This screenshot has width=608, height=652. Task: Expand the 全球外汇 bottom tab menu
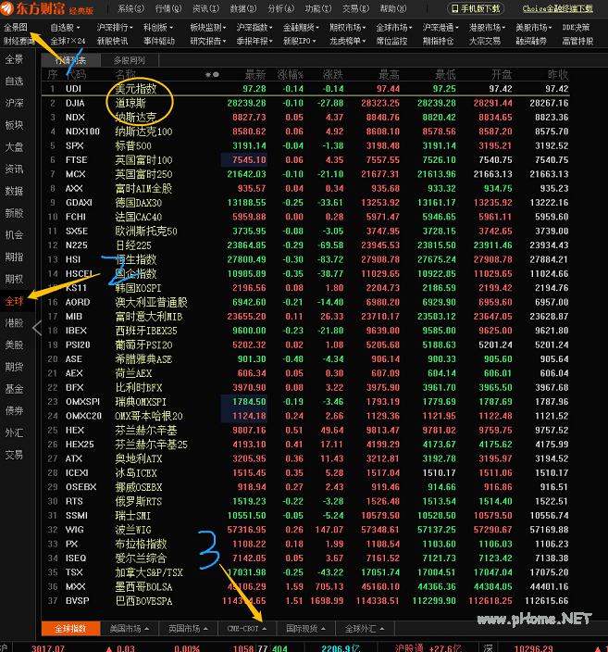pyautogui.click(x=364, y=629)
